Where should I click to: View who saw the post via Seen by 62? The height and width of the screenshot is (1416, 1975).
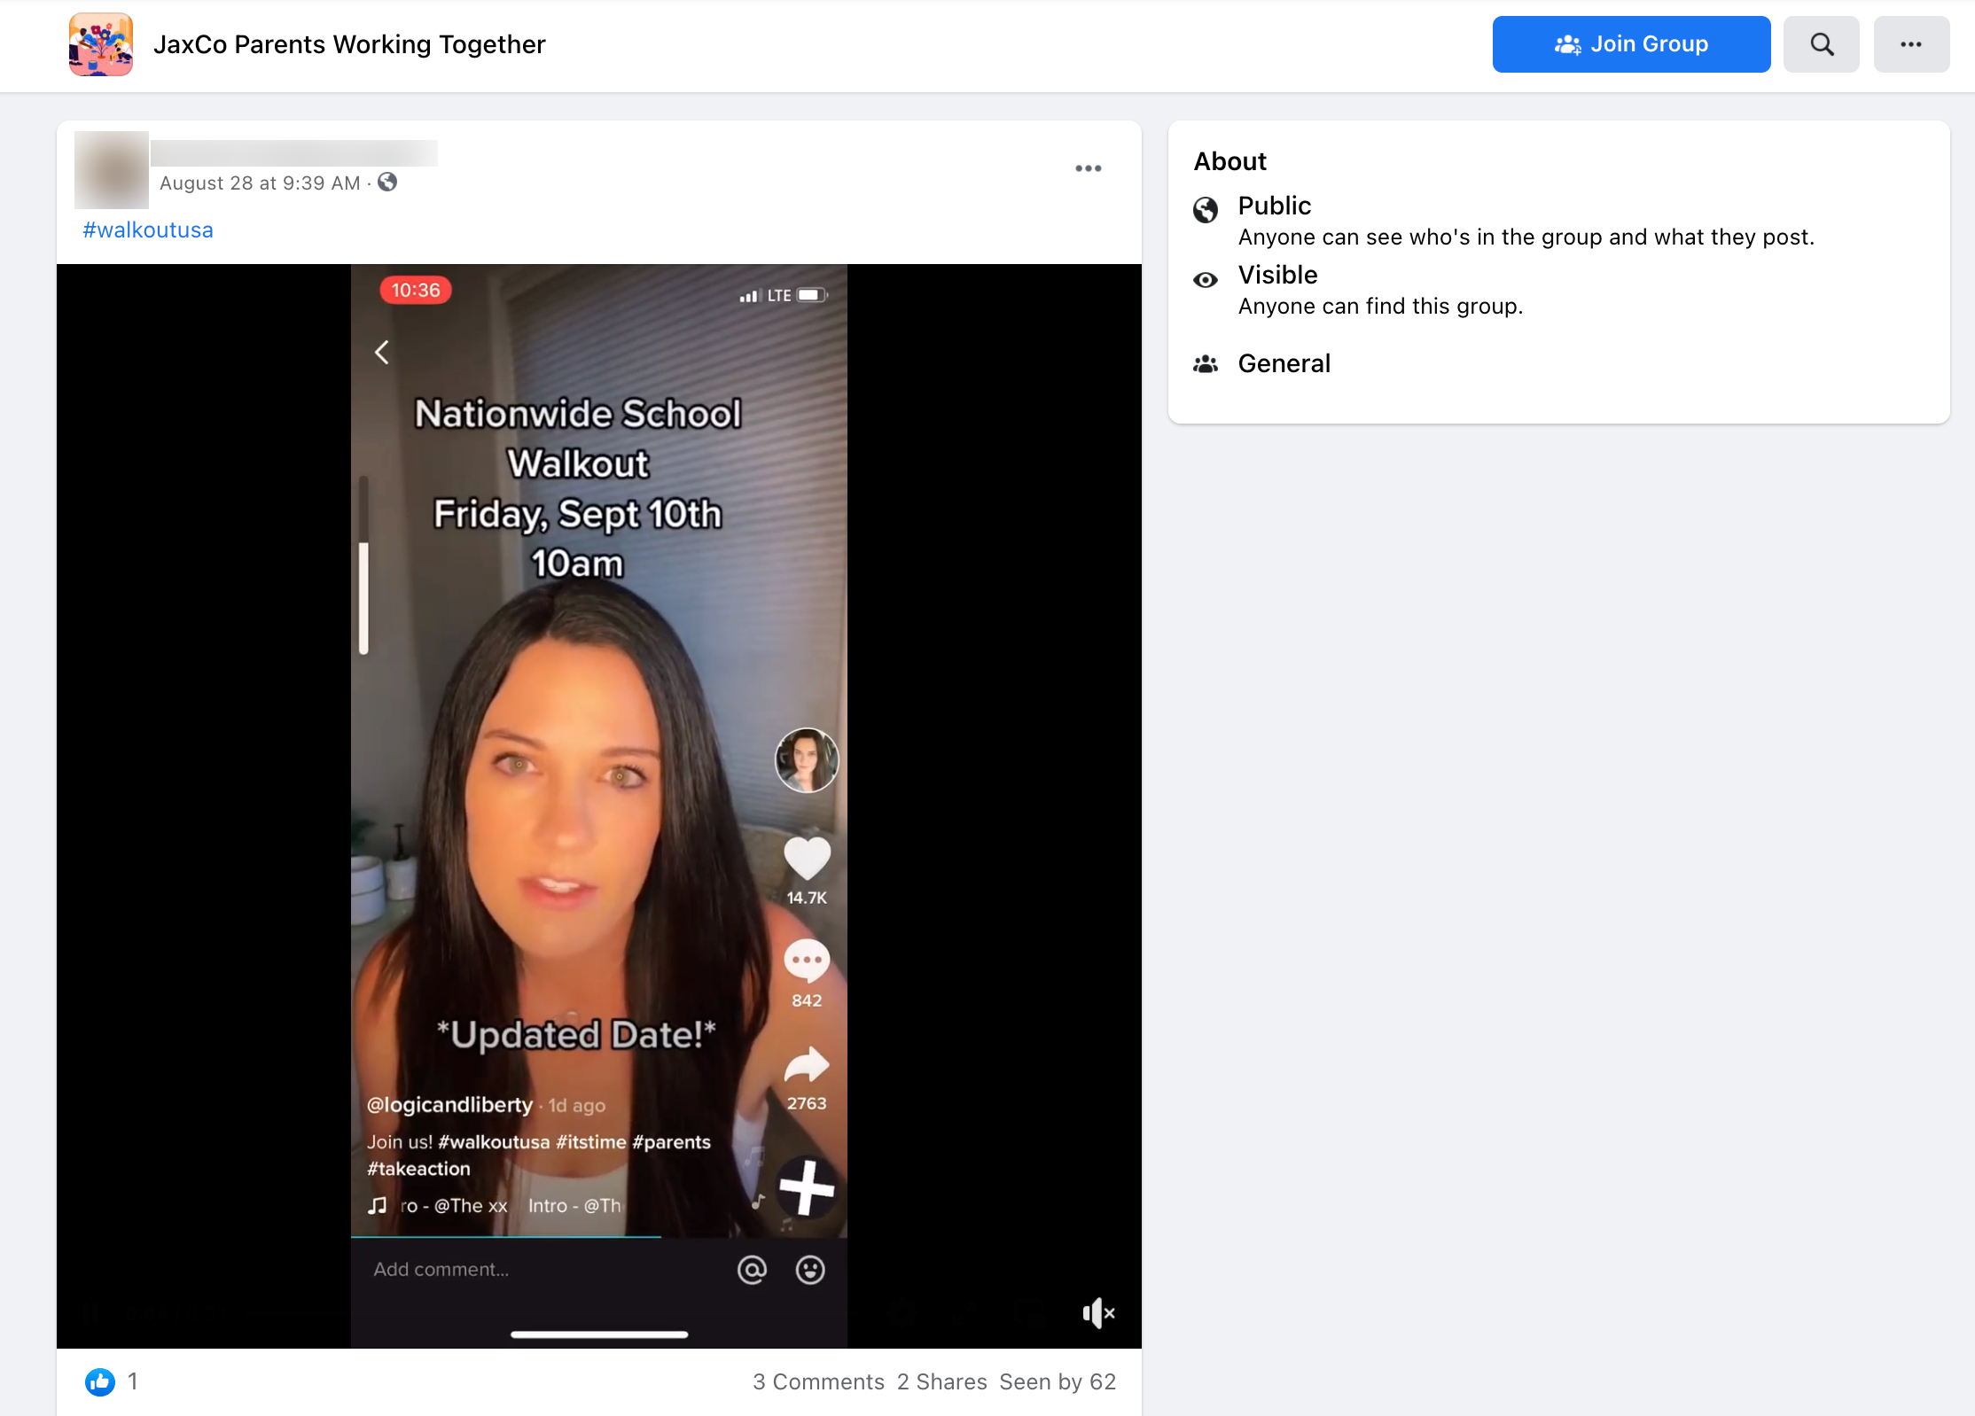point(1058,1381)
